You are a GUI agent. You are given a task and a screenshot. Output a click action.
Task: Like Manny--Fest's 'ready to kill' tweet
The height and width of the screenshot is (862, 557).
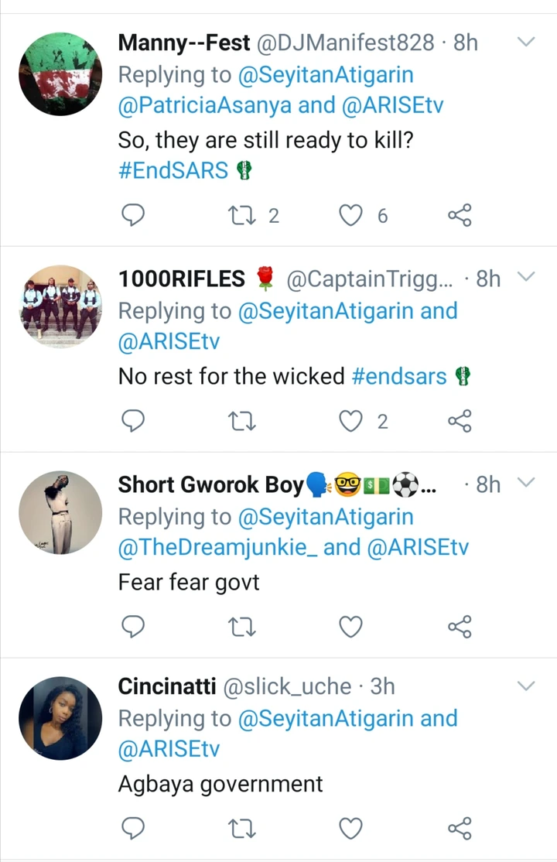[x=352, y=216]
